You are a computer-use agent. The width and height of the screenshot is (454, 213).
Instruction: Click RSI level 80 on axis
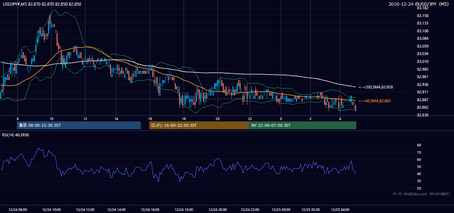pyautogui.click(x=419, y=145)
